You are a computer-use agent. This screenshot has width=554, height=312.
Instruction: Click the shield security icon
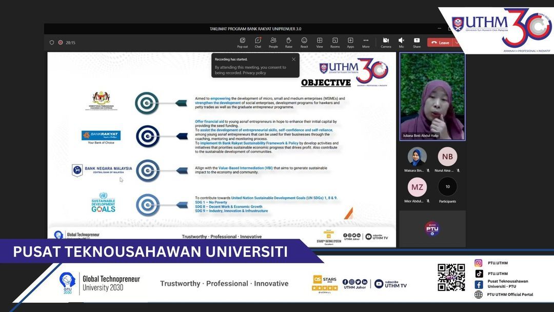[x=52, y=43]
